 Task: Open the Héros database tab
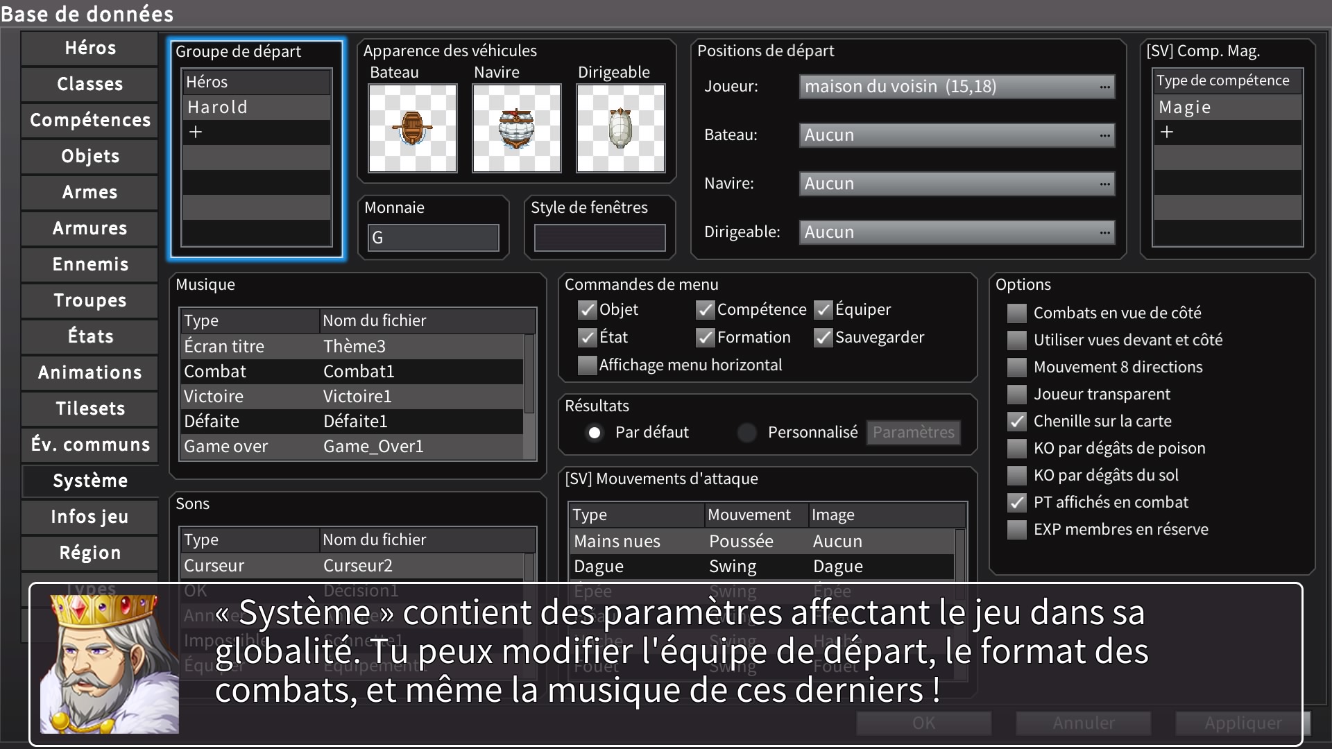pyautogui.click(x=90, y=48)
